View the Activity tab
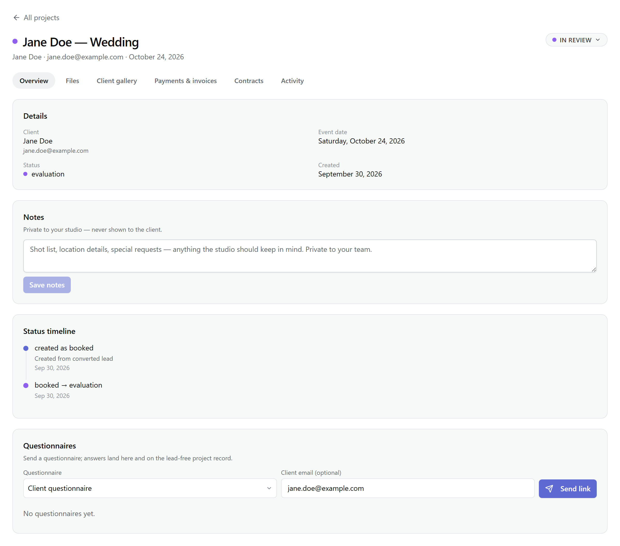620x546 pixels. tap(292, 81)
